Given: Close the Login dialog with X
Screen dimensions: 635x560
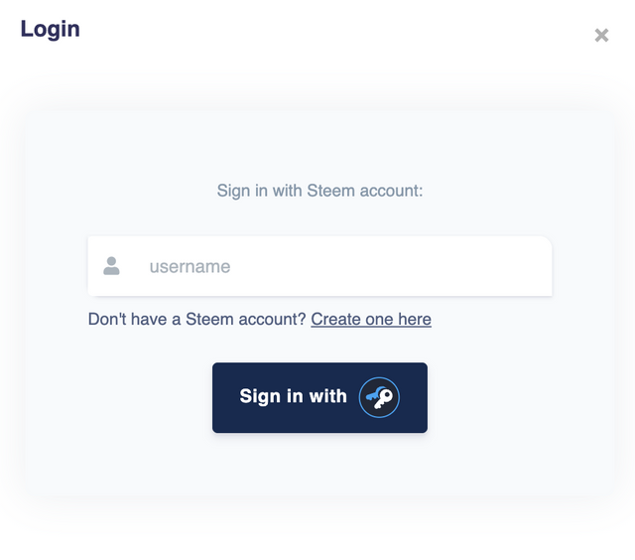Looking at the screenshot, I should pyautogui.click(x=601, y=36).
